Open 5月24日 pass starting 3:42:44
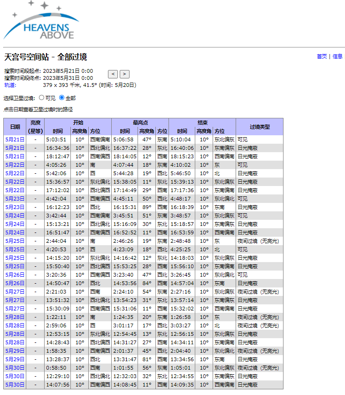 coord(15,216)
